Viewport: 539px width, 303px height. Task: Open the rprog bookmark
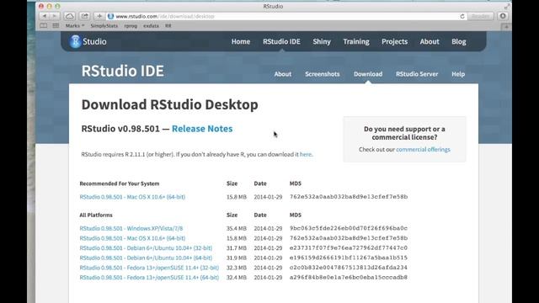click(131, 26)
